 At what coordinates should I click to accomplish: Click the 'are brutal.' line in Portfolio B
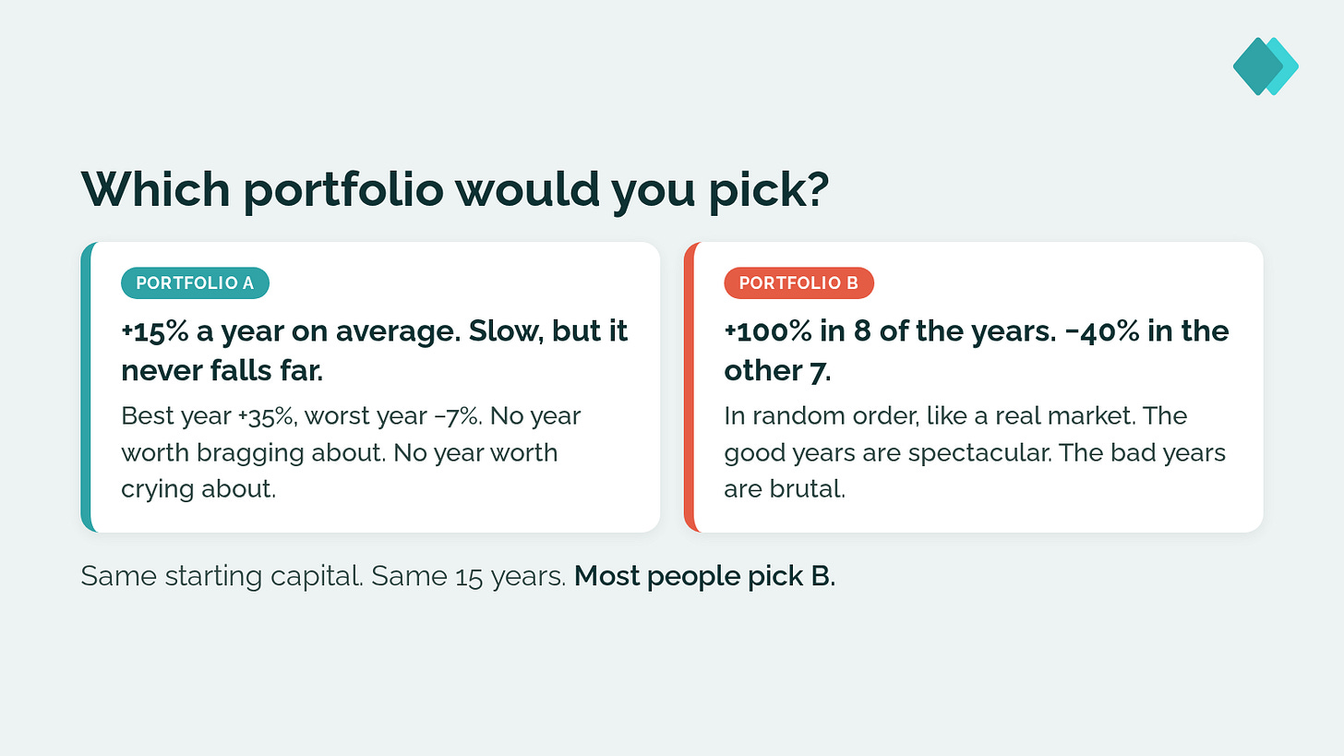(x=785, y=489)
